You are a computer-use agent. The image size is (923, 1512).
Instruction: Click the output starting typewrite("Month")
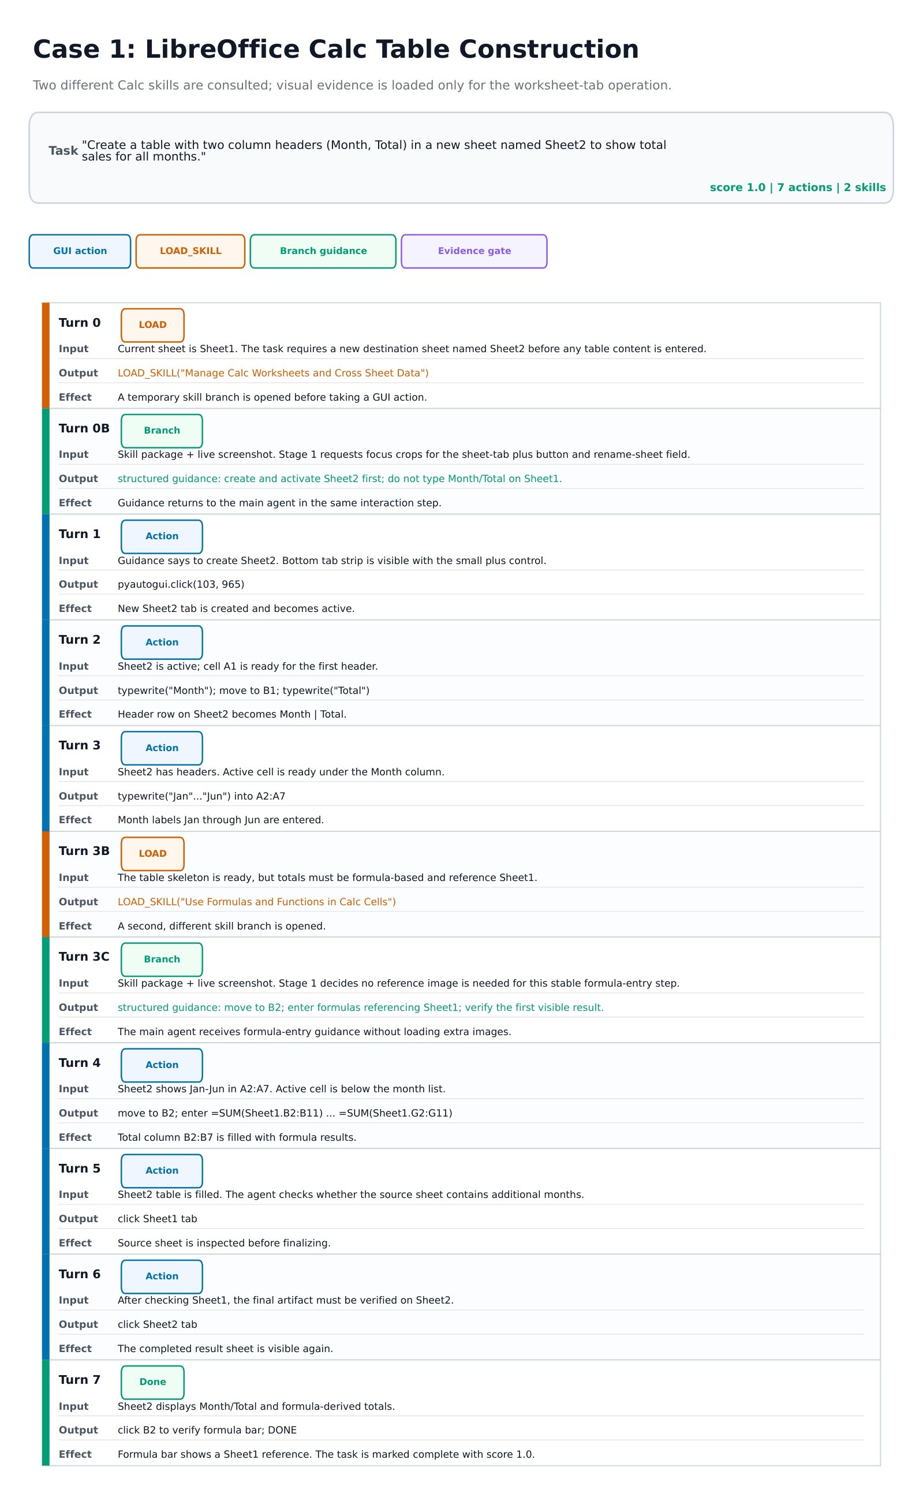tap(244, 690)
